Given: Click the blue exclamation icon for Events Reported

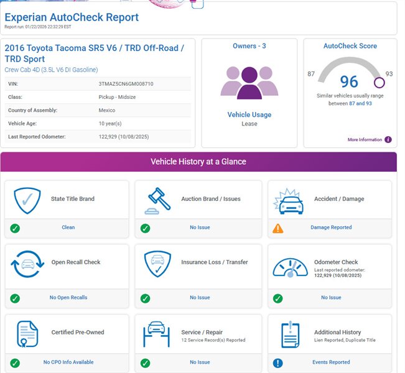Looking at the screenshot, I should (x=278, y=362).
